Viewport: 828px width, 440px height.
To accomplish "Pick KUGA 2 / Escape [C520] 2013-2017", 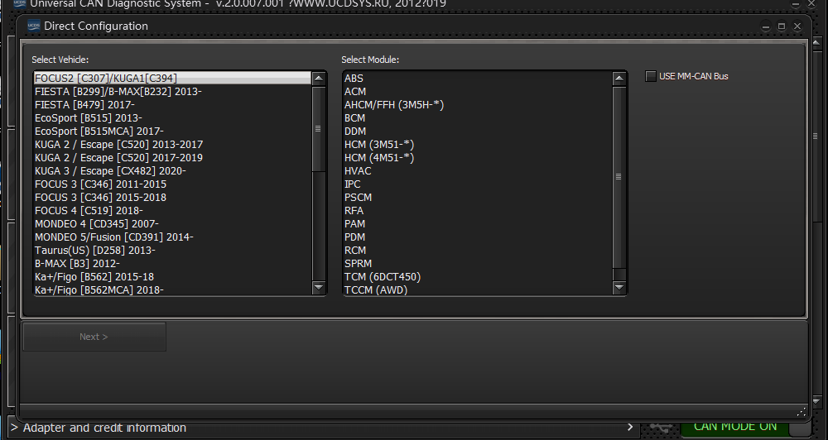I will click(x=173, y=144).
